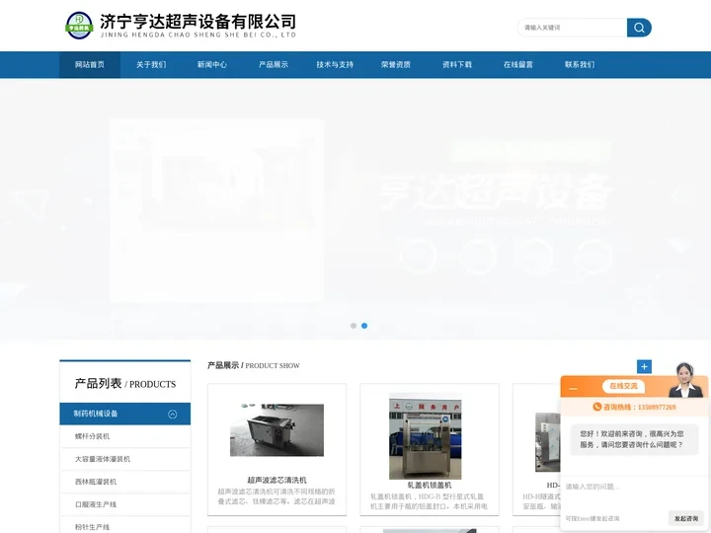Focus the chat question input box

[x=634, y=493]
